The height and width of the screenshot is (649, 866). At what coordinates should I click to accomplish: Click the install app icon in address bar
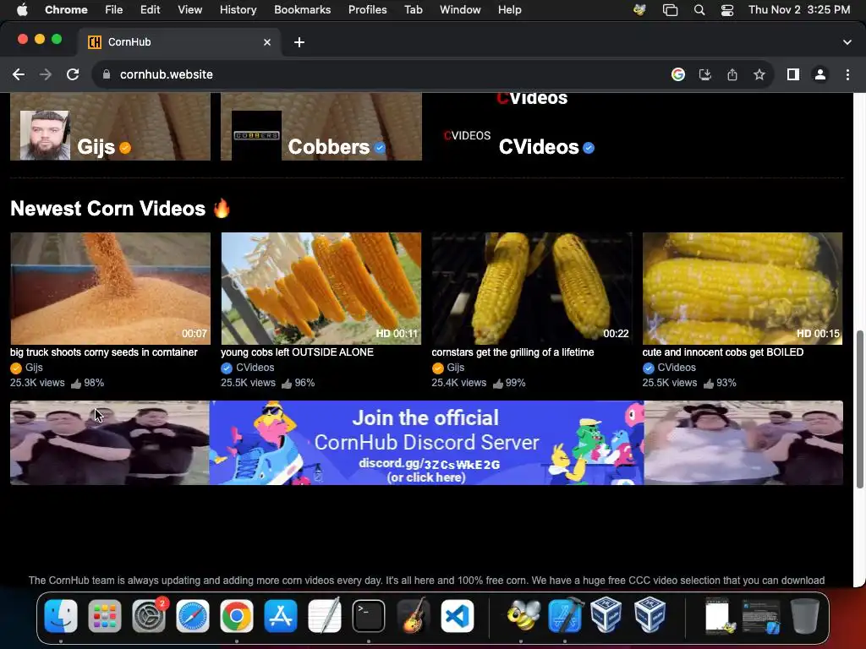click(x=705, y=74)
